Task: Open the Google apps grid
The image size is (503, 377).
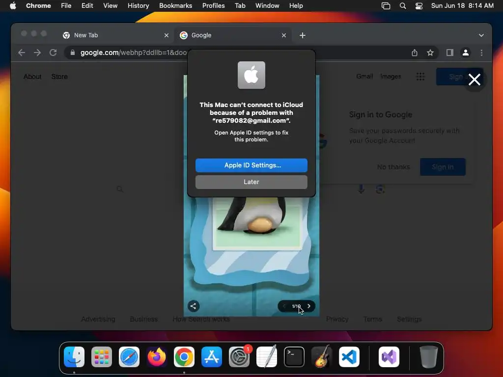Action: (420, 77)
